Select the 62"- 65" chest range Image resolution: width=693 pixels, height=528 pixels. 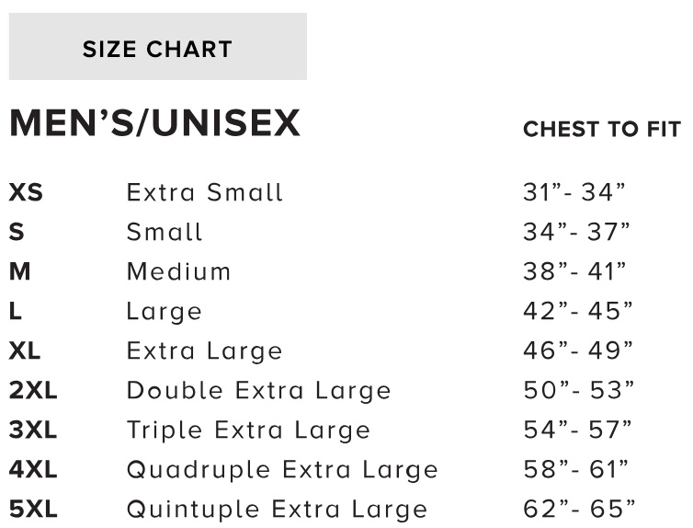(578, 510)
